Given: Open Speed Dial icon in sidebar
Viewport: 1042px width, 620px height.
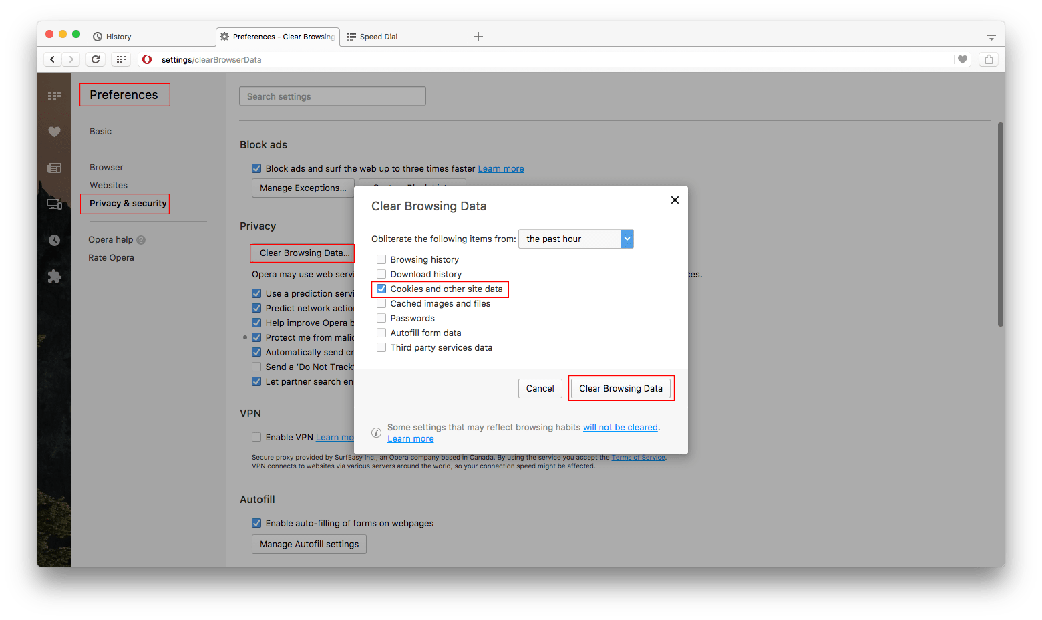Looking at the screenshot, I should click(54, 96).
